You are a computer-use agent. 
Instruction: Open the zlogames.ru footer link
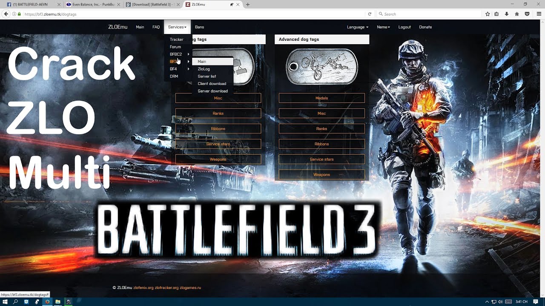point(190,288)
